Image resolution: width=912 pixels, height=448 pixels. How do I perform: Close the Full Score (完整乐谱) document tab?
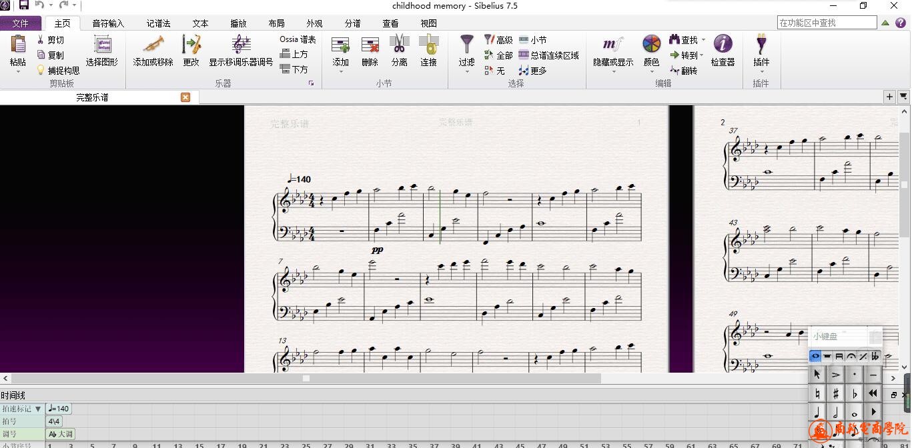click(x=185, y=97)
